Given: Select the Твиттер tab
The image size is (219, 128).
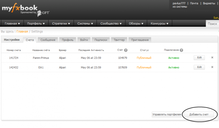Looking at the screenshot, I should click(119, 40).
